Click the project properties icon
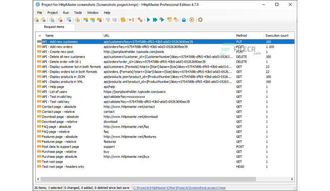 click(x=77, y=20)
